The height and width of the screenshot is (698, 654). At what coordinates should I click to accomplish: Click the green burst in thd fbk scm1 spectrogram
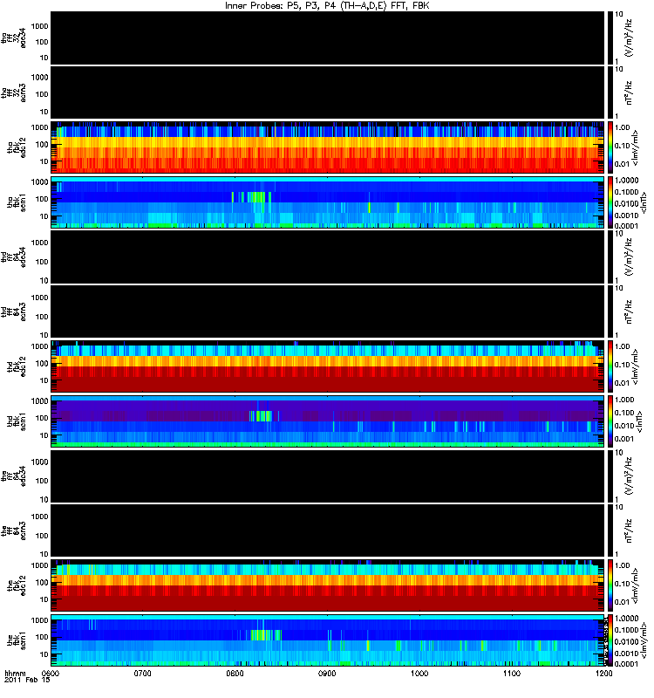(x=262, y=416)
